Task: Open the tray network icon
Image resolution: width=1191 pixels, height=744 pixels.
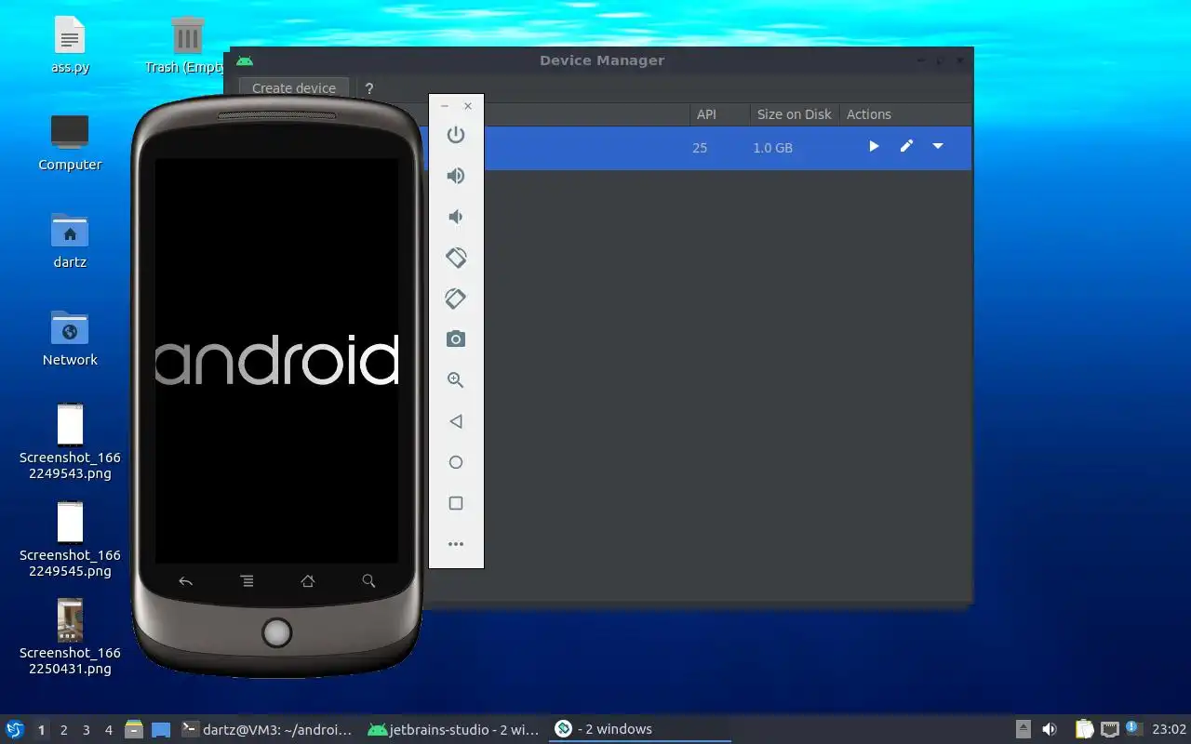Action: (1109, 729)
